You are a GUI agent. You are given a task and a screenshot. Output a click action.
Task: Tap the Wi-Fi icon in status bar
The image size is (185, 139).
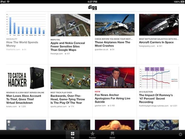pos(8,2)
